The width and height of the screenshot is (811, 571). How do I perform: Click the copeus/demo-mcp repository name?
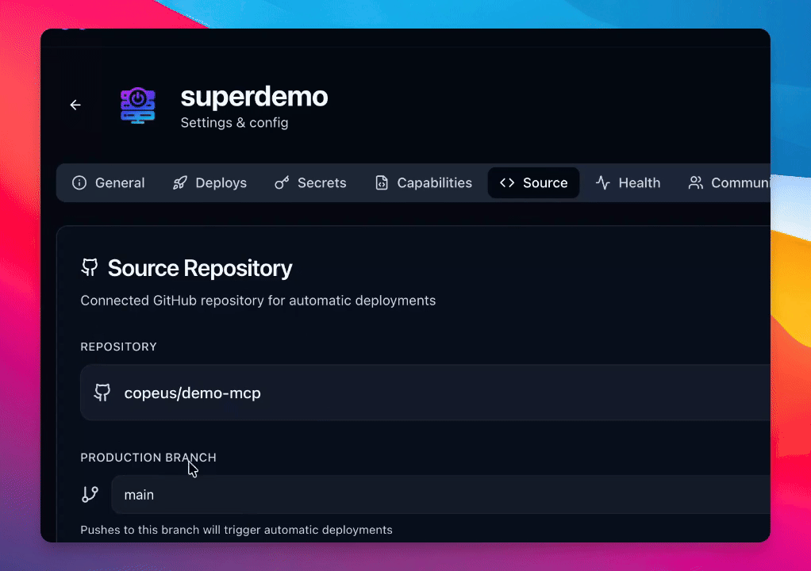click(192, 393)
